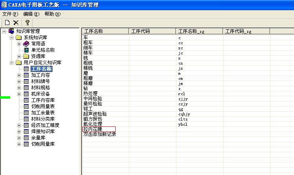Image resolution: width=294 pixels, height=175 pixels.
Task: Open the 编辑(E) menu
Action: click(x=31, y=14)
